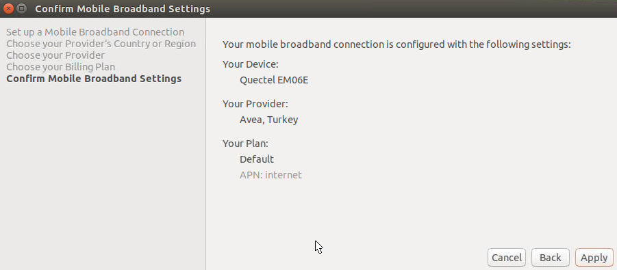The height and width of the screenshot is (270, 617).
Task: Click the window title bar text
Action: coord(123,9)
